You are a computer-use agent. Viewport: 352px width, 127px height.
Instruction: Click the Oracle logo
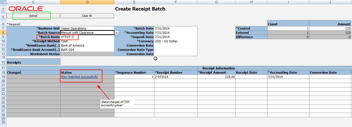click(x=26, y=9)
